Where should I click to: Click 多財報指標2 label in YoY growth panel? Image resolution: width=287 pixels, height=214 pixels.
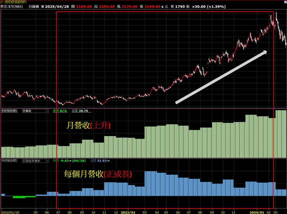(x=9, y=161)
